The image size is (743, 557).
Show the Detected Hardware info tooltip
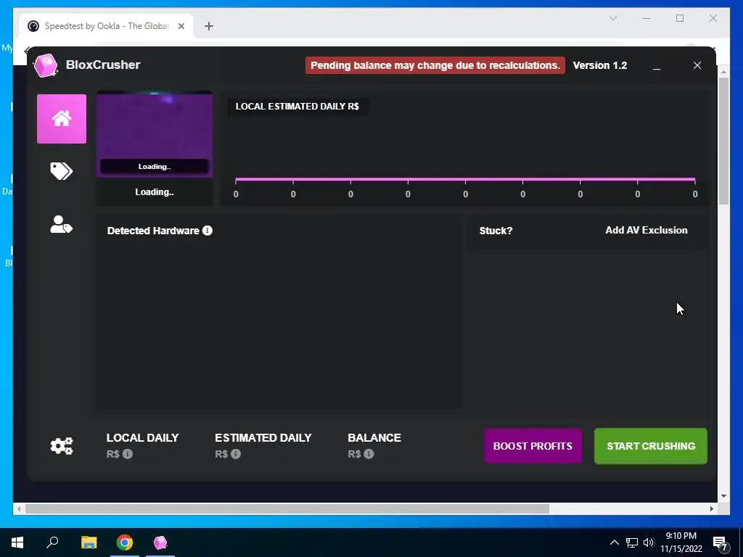tap(207, 231)
